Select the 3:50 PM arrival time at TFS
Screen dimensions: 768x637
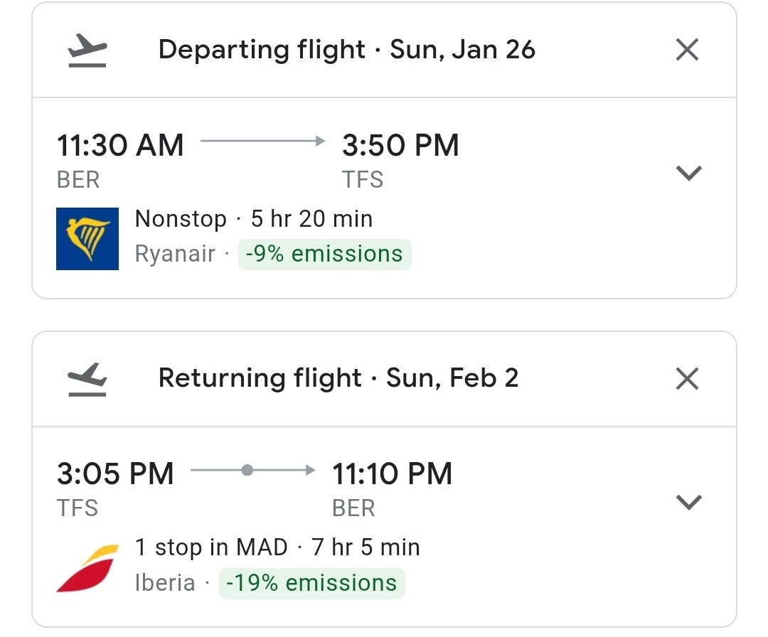(400, 146)
